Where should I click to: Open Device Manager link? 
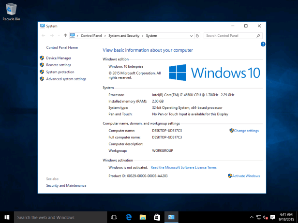coord(58,58)
